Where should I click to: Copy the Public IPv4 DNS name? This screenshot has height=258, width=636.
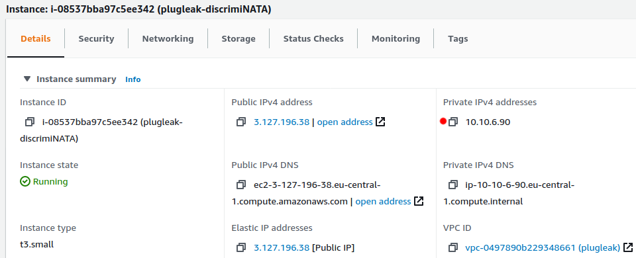click(x=241, y=185)
